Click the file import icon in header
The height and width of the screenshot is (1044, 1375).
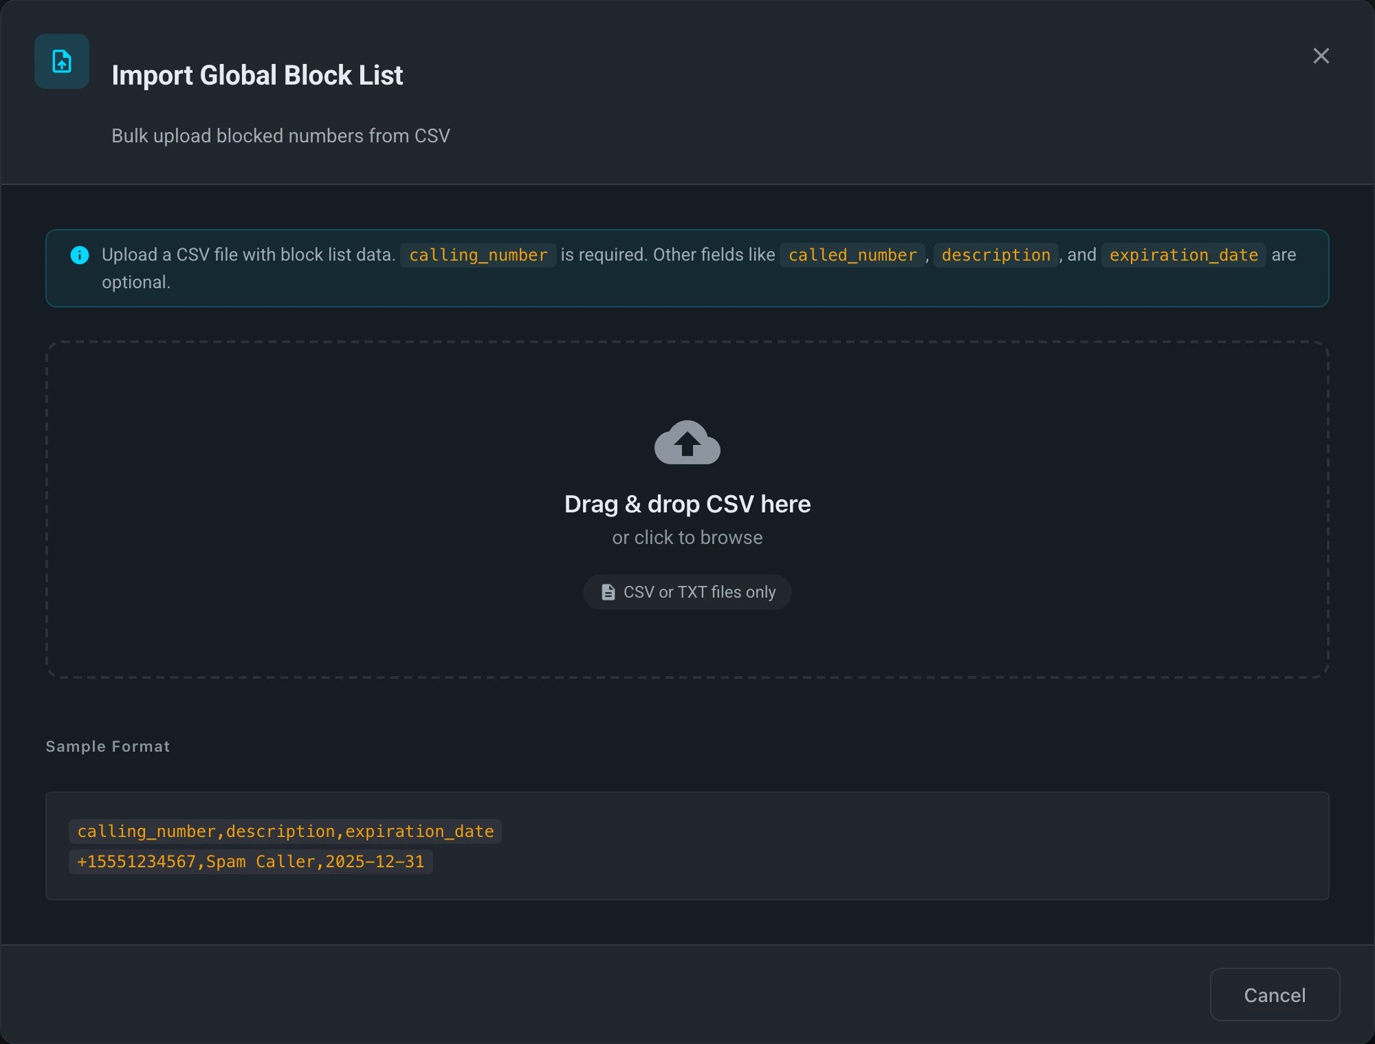coord(62,61)
